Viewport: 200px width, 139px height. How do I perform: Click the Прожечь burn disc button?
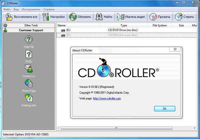click(x=160, y=17)
